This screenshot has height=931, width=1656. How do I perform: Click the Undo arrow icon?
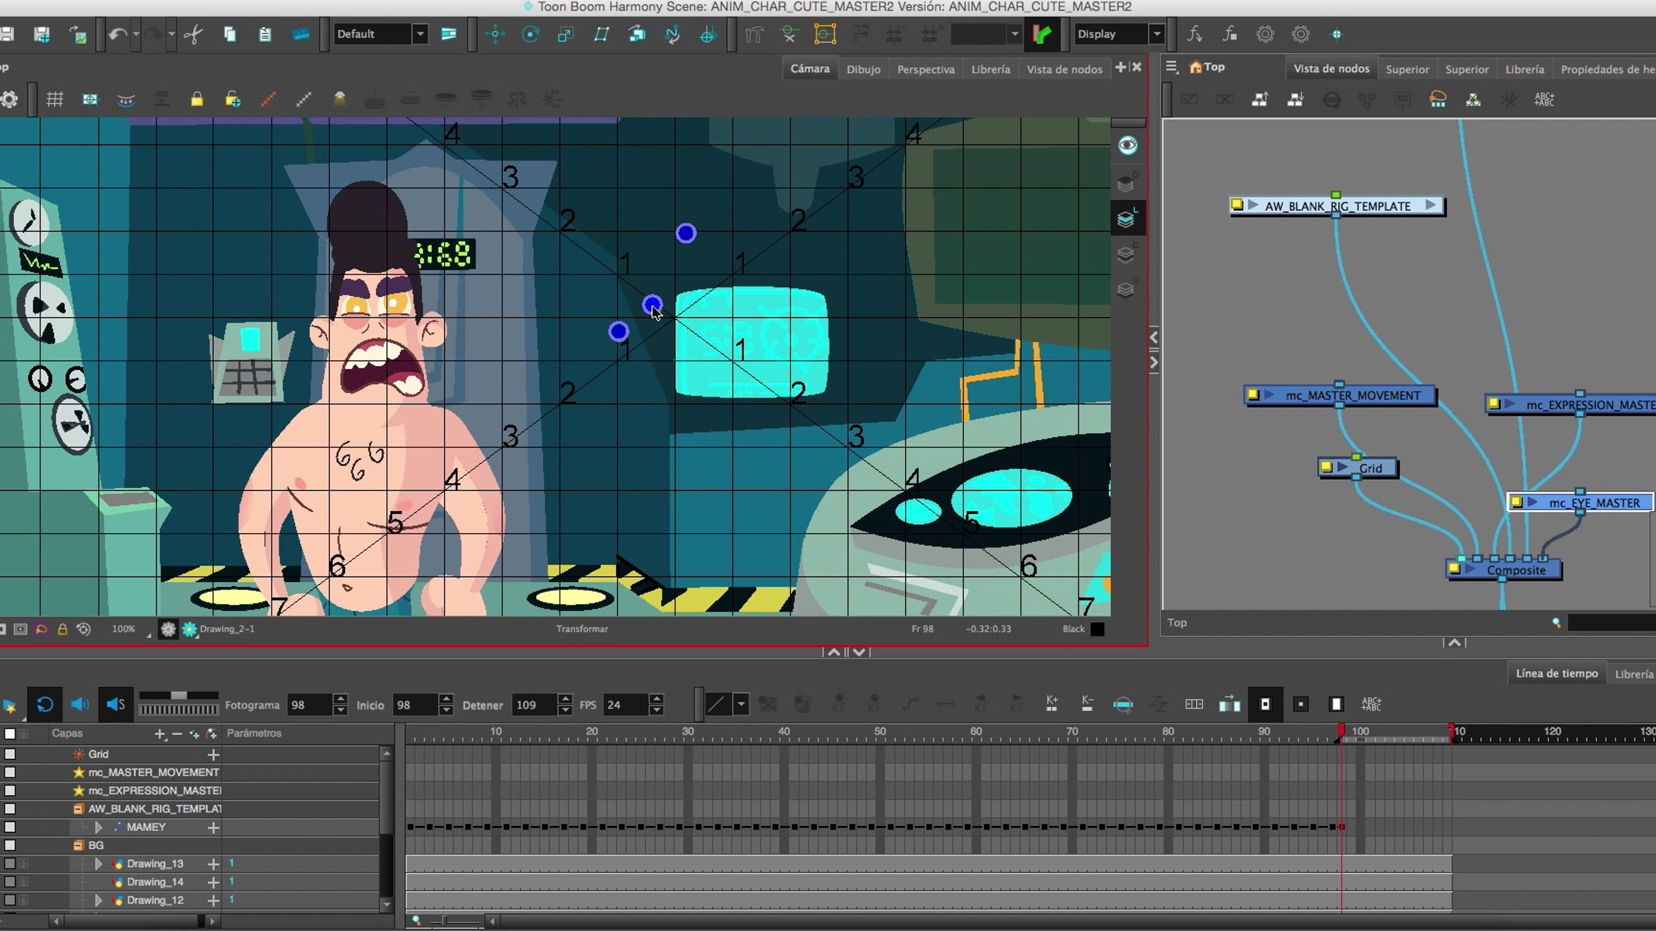coord(117,34)
